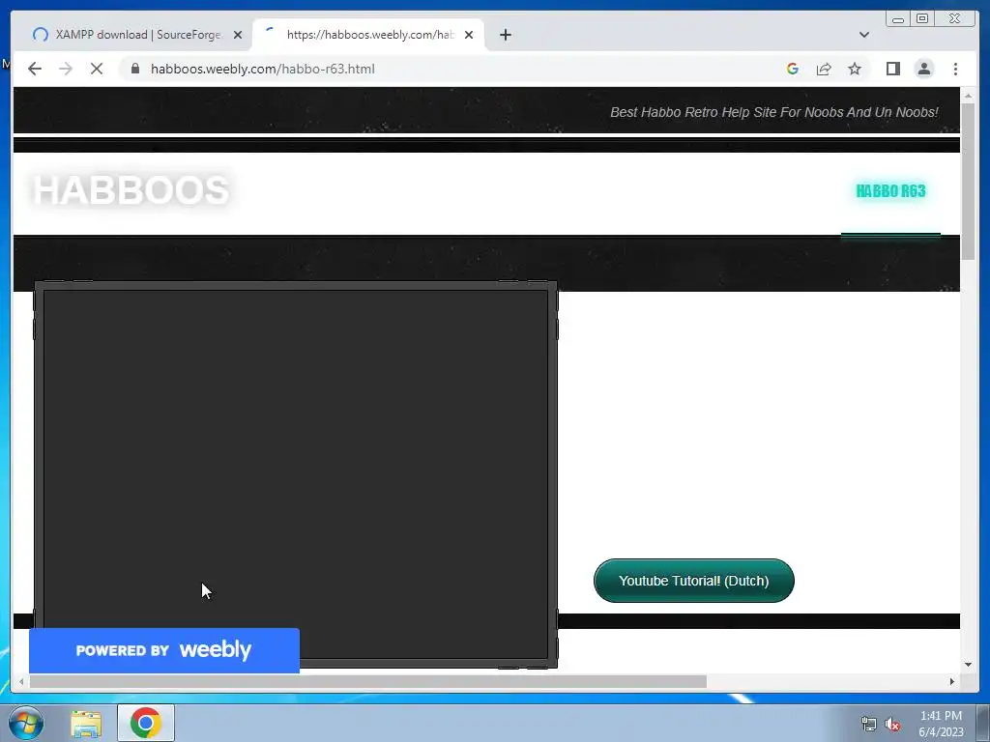990x742 pixels.
Task: Open network tray icon
Action: [869, 724]
